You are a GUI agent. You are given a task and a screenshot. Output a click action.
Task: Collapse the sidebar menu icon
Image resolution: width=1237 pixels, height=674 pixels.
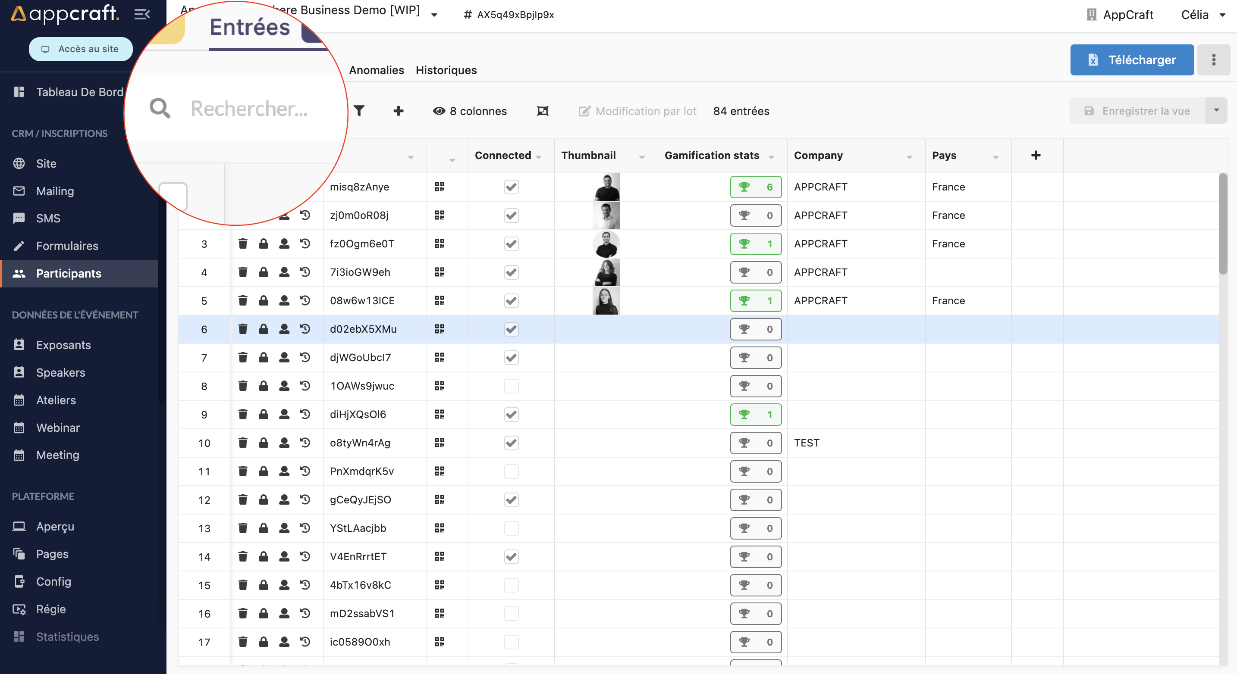[x=141, y=14]
